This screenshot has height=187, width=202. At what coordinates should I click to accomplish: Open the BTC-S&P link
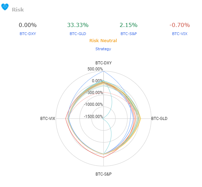pyautogui.click(x=129, y=34)
